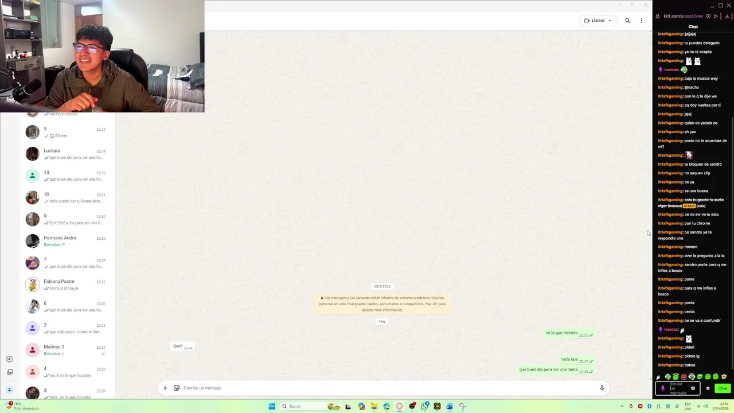Click message 'que buen día para ser una llanta'
Image resolution: width=734 pixels, height=413 pixels.
pyautogui.click(x=556, y=370)
